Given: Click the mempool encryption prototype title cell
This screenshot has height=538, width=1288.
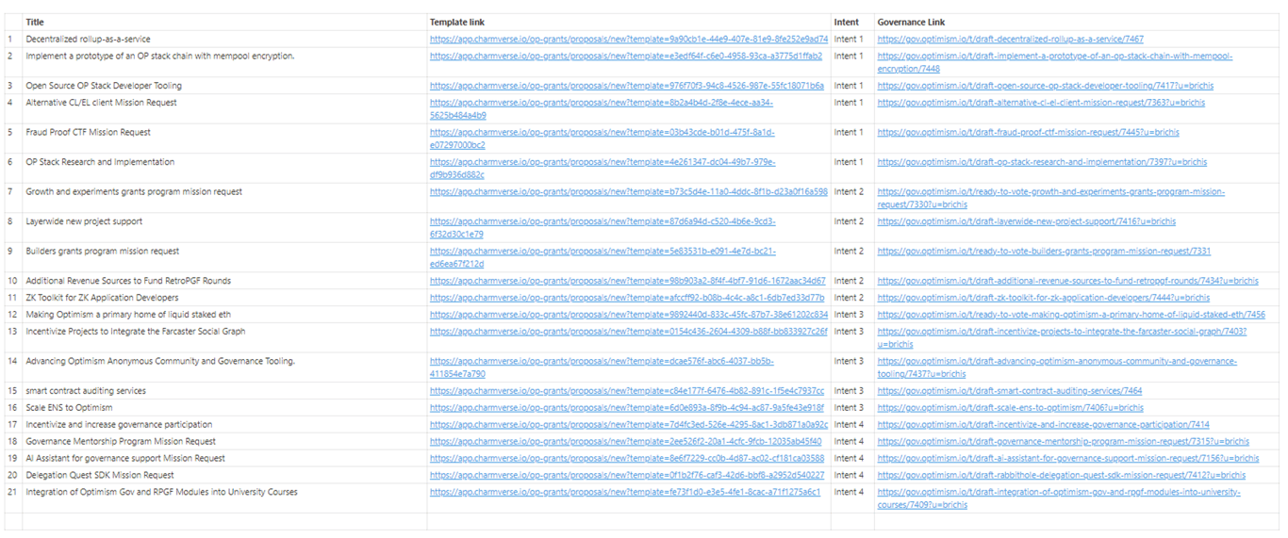Looking at the screenshot, I should click(x=160, y=57).
